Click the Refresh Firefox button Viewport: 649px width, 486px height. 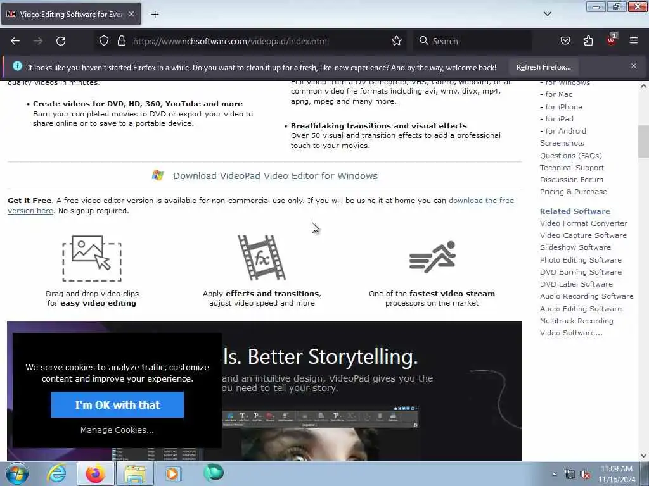click(x=543, y=67)
